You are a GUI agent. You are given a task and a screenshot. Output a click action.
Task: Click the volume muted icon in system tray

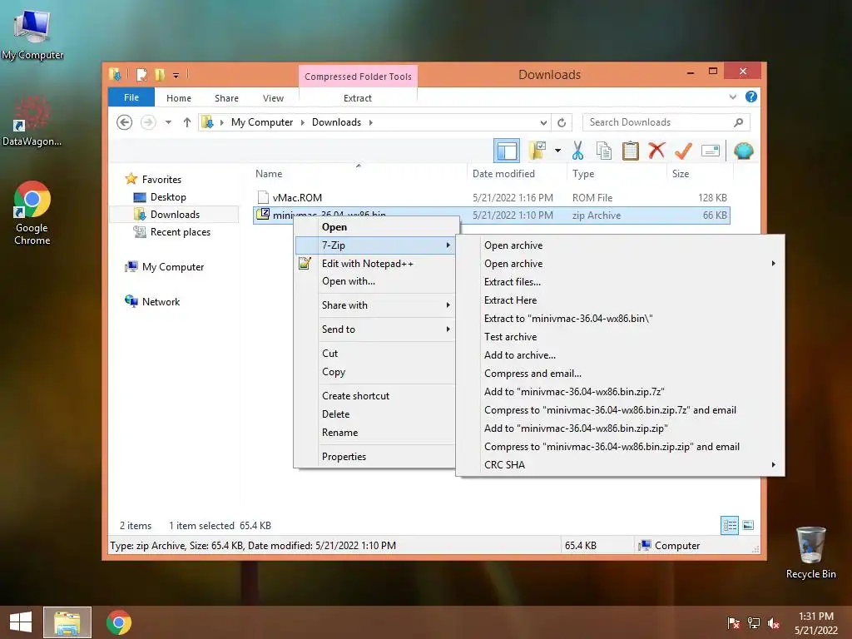point(774,623)
